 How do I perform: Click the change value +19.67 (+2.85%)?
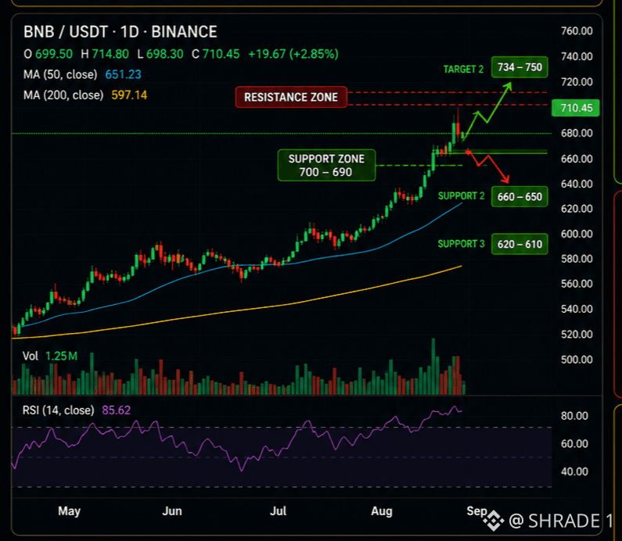click(293, 54)
